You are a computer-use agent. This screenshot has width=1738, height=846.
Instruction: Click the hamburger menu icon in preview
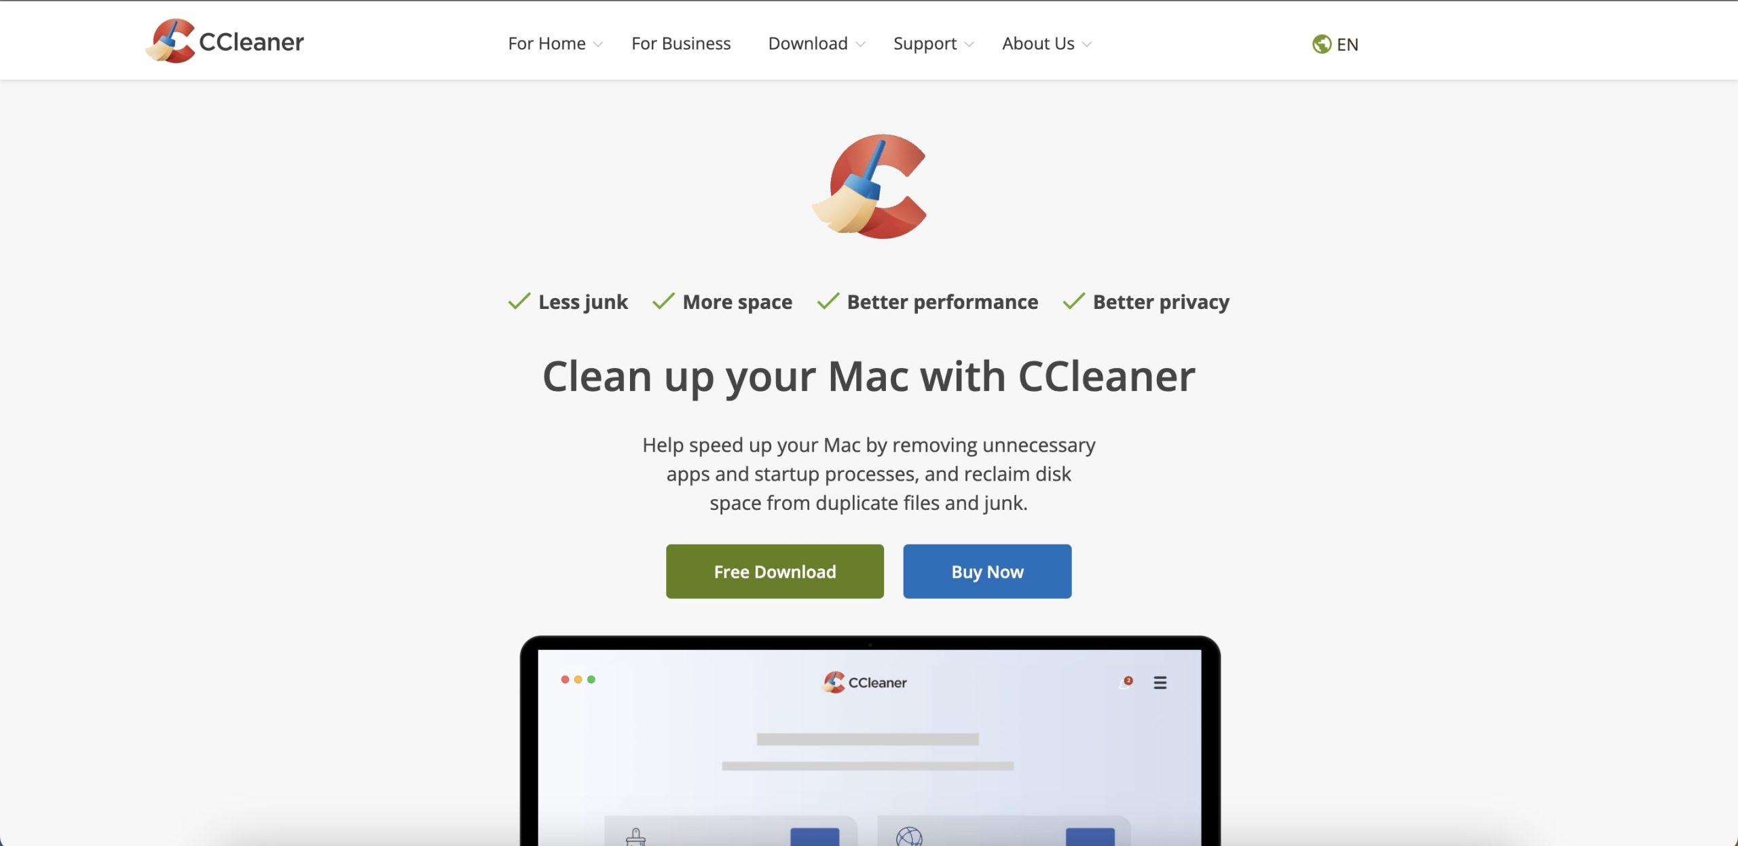pyautogui.click(x=1160, y=682)
